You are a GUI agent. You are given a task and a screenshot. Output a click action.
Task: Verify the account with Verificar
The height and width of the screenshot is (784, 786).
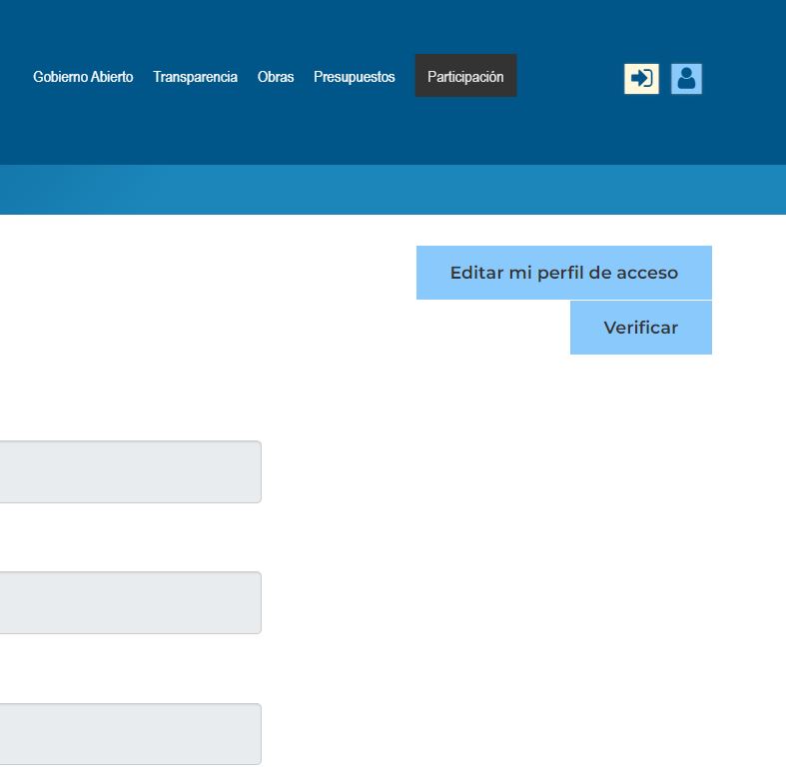(640, 328)
